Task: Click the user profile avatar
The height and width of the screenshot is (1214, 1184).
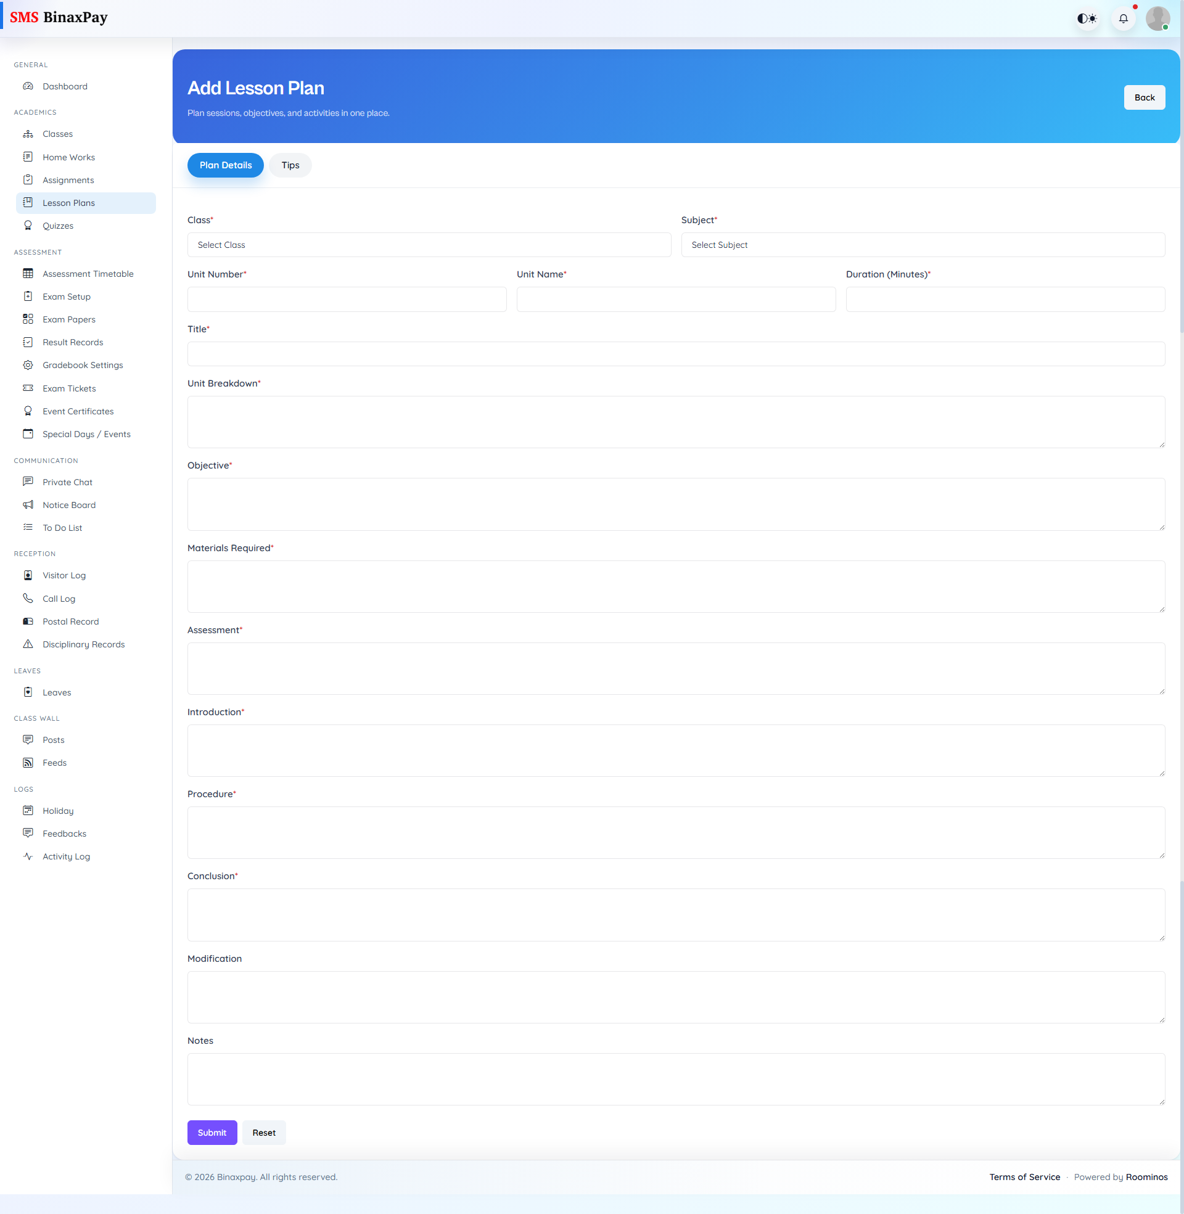Action: pyautogui.click(x=1158, y=18)
